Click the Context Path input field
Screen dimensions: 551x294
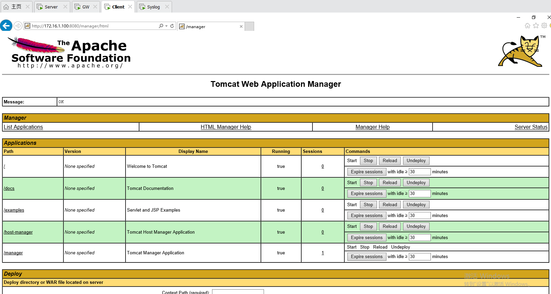238,292
